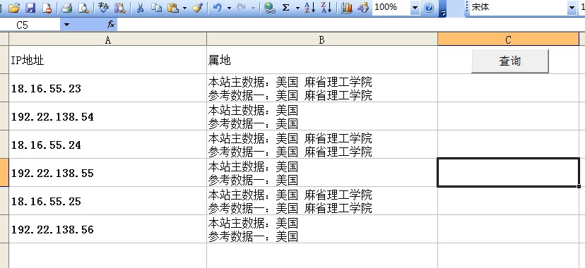Sort descending with the Z-A icon
This screenshot has height=268, width=585.
click(x=326, y=8)
